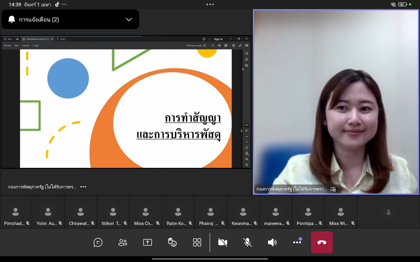Open the three-dot menu at top center
The image size is (420, 262).
coord(210,4)
